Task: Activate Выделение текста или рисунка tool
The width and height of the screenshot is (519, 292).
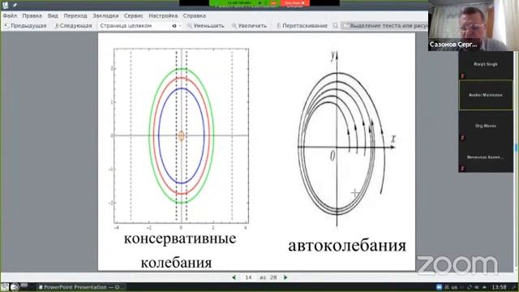Action: pyautogui.click(x=384, y=25)
